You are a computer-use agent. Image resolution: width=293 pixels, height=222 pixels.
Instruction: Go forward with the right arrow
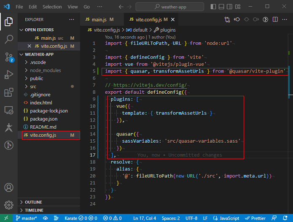point(129,7)
